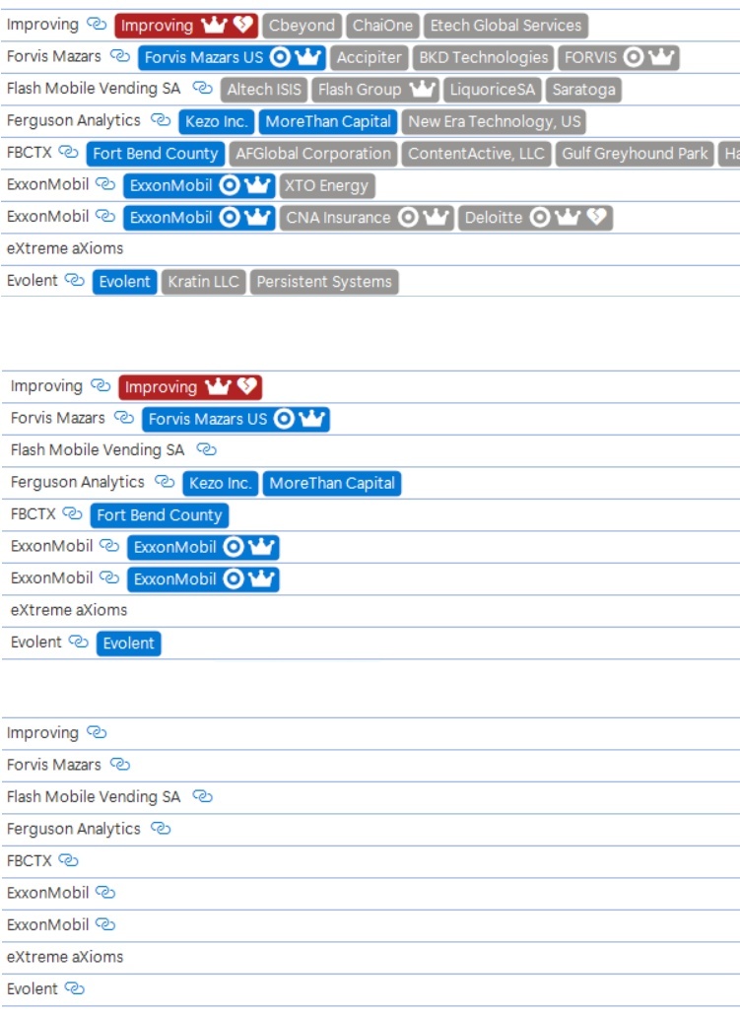Click link icon beside Flash Mobile Vending SA in top list
Viewport: 740px width, 1014px height.
point(202,89)
